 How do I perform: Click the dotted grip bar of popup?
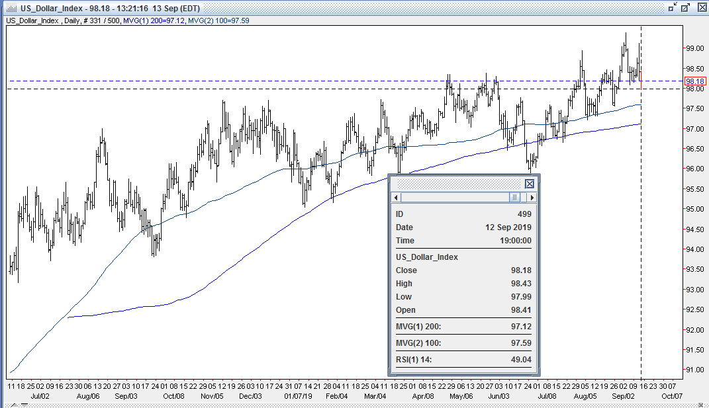pos(459,184)
